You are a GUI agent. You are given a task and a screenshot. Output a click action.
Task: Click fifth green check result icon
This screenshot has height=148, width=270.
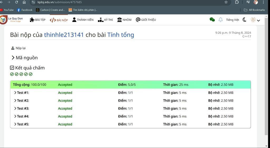click(31, 74)
